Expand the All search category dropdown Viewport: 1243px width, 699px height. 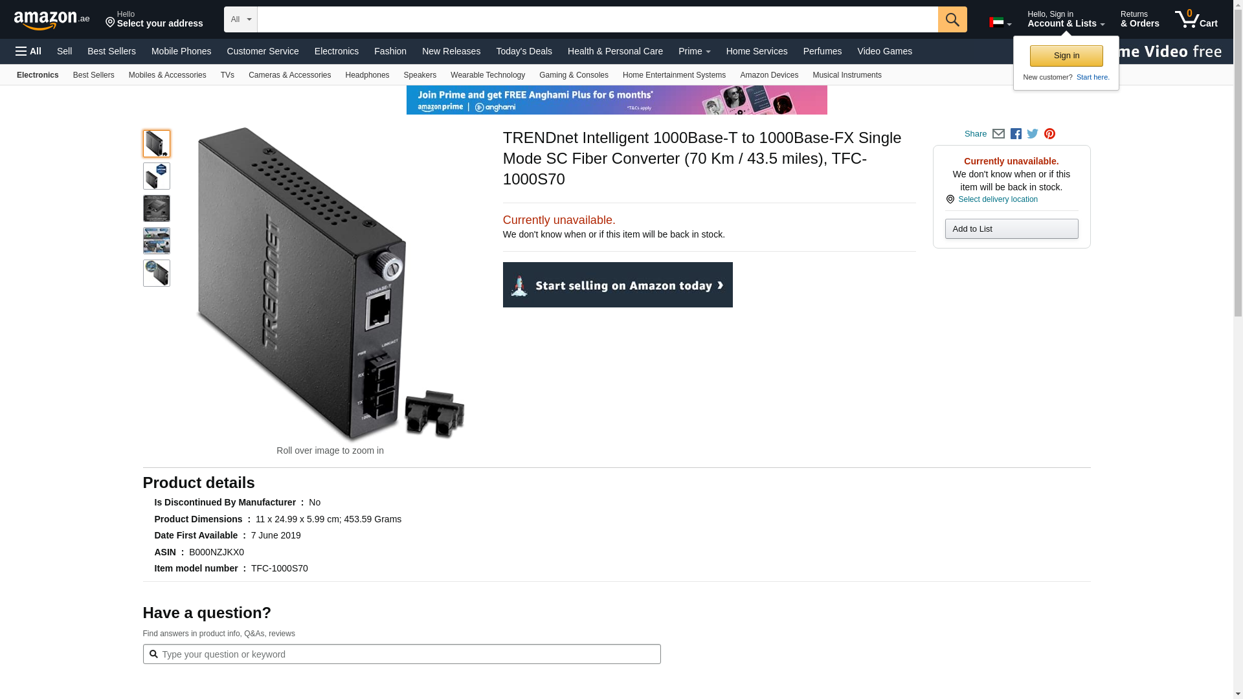(240, 19)
